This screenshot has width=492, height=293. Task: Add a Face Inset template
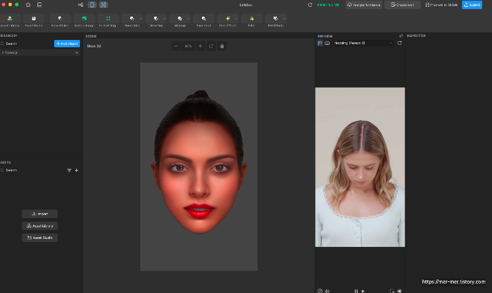point(204,19)
